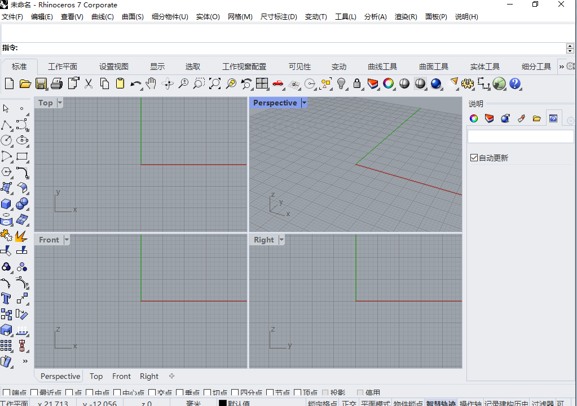Open the four-viewport layout icon
The height and width of the screenshot is (406, 577).
coord(261,83)
